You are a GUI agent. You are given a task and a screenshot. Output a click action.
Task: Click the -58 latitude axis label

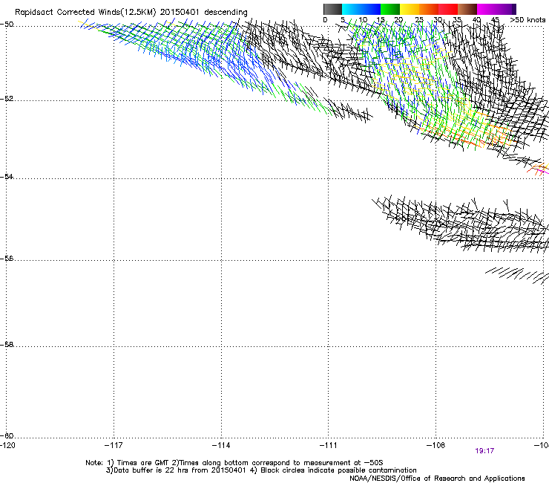(x=7, y=345)
